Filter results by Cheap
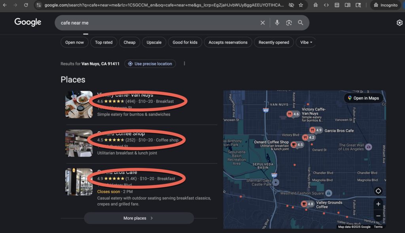Image resolution: width=405 pixels, height=233 pixels. 129,42
